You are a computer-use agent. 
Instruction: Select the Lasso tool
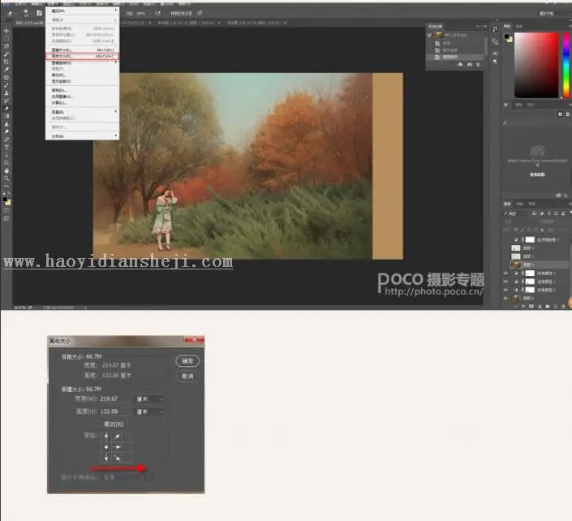[x=6, y=46]
